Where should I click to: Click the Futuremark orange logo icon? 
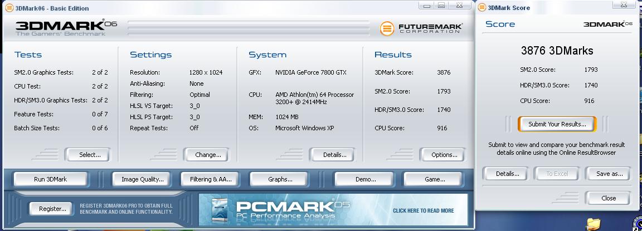point(387,28)
